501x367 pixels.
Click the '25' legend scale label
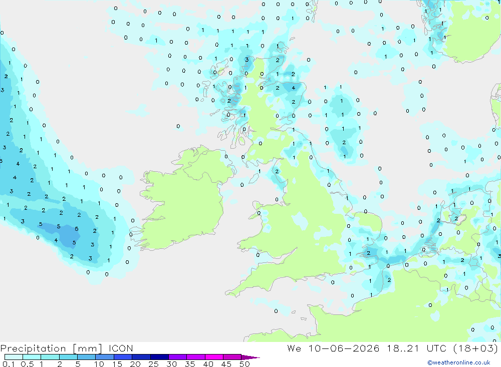[x=153, y=364]
